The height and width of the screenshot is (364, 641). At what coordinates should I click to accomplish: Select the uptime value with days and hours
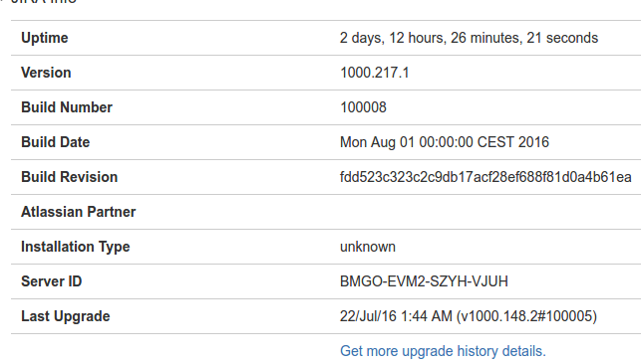469,38
